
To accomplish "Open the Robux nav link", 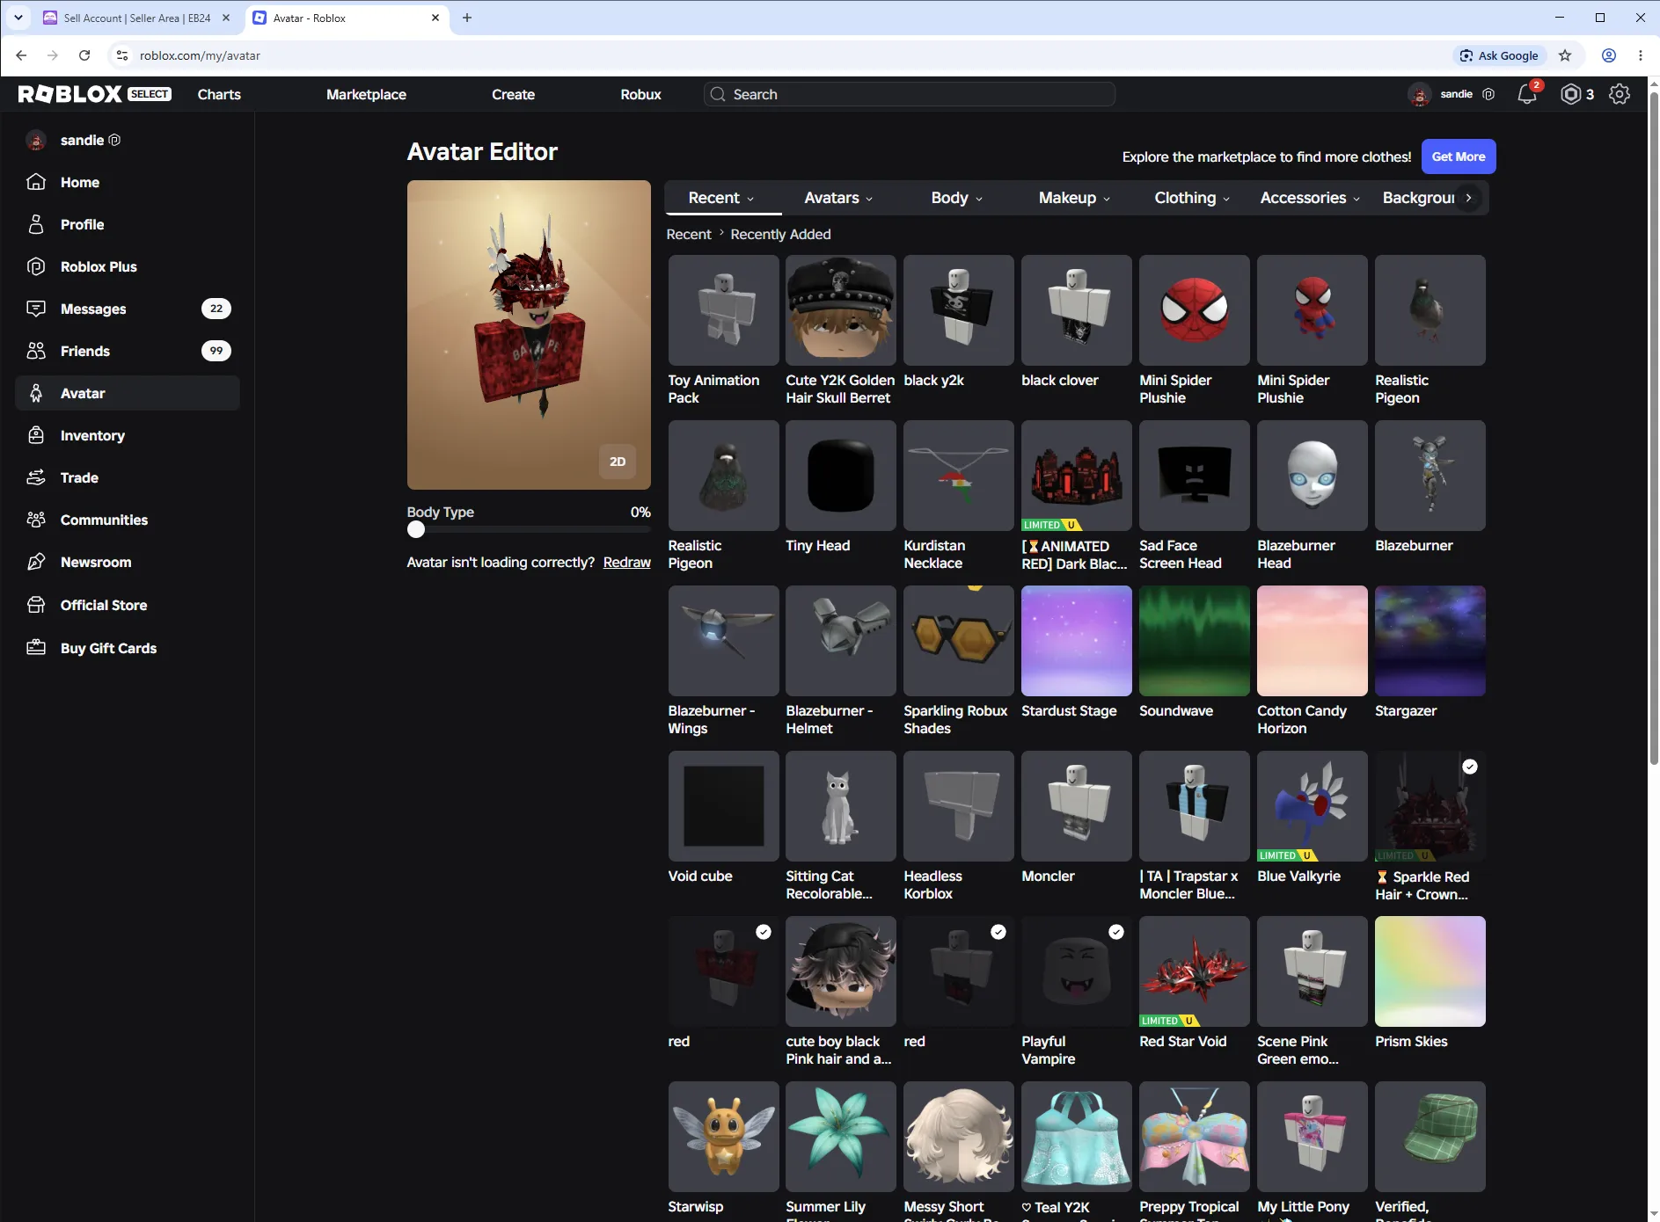I will pos(640,94).
